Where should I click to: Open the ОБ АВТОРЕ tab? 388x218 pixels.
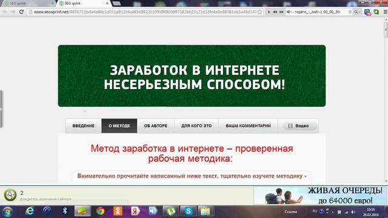(x=156, y=126)
